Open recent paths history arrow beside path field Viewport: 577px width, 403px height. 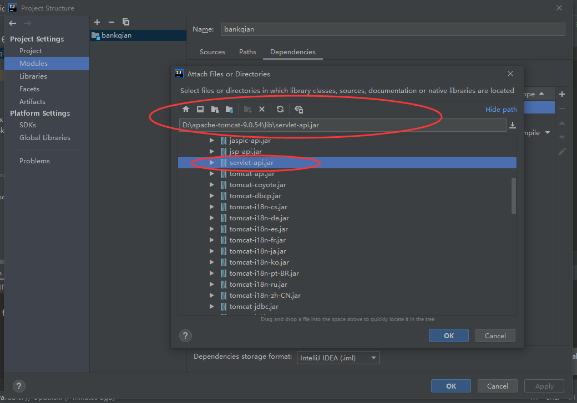(512, 125)
